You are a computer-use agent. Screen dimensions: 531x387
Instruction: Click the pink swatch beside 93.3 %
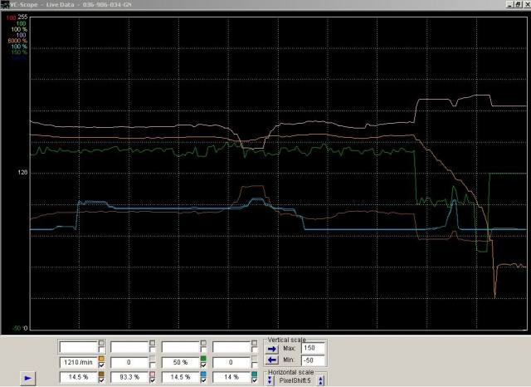(153, 373)
